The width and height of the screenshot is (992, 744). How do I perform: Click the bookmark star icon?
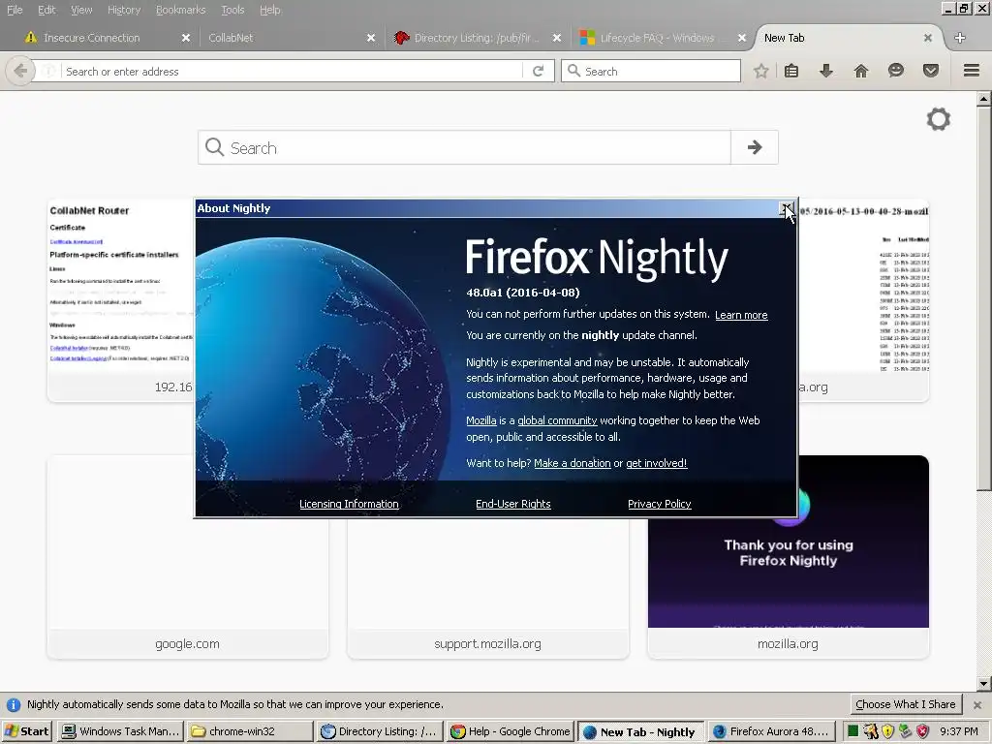tap(761, 71)
